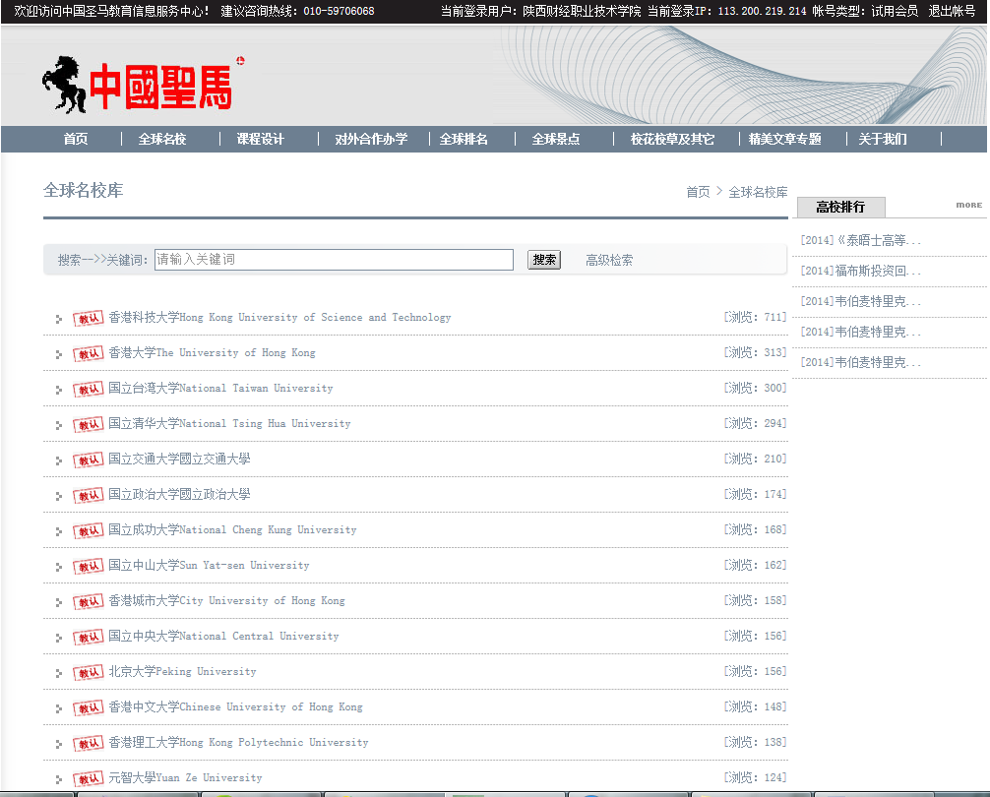This screenshot has width=990, height=797.
Task: Click the keyword search input field
Action: pyautogui.click(x=334, y=260)
